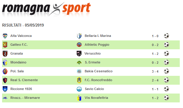This screenshot has height=108, width=183.
Task: Click soccer ball icon in Pol. Sala row
Action: pyautogui.click(x=166, y=71)
